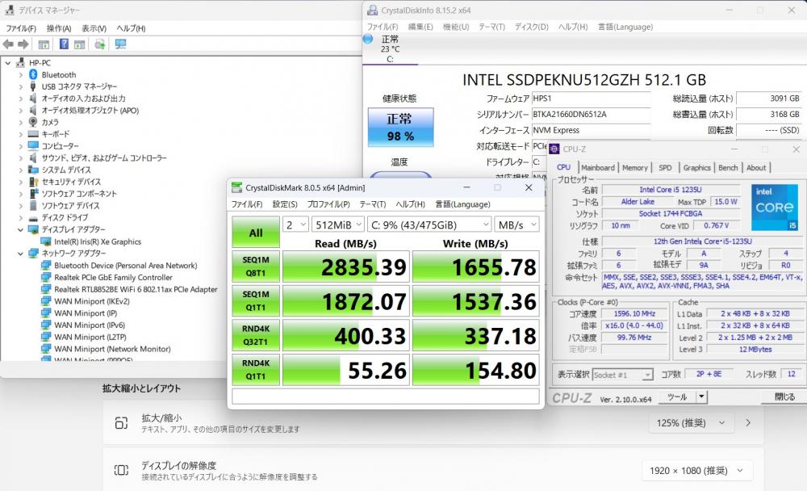Click the Intel Core i5 logo

click(x=774, y=207)
